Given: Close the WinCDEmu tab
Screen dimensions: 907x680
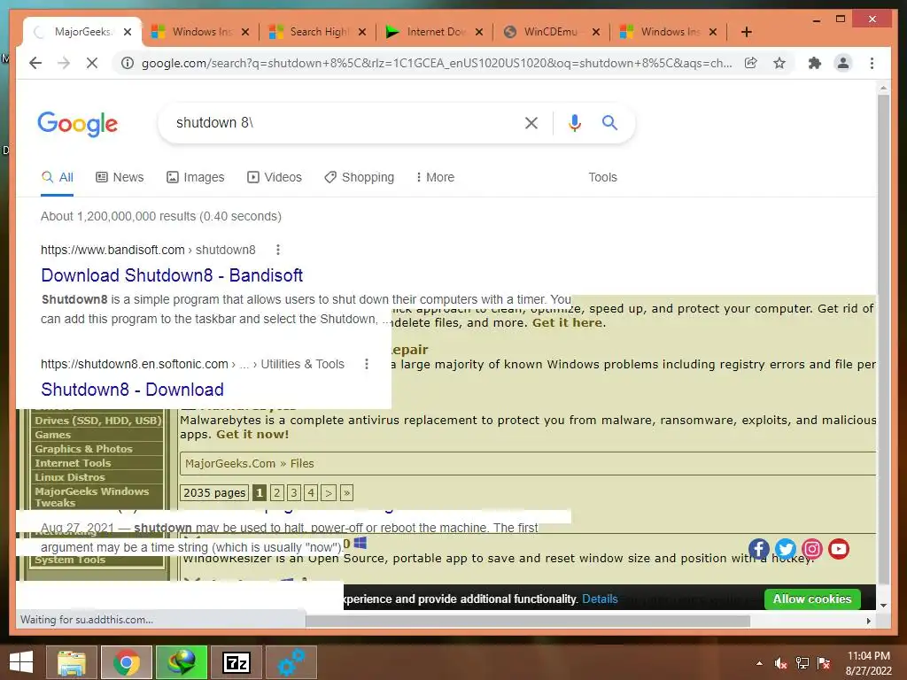Looking at the screenshot, I should 596,32.
